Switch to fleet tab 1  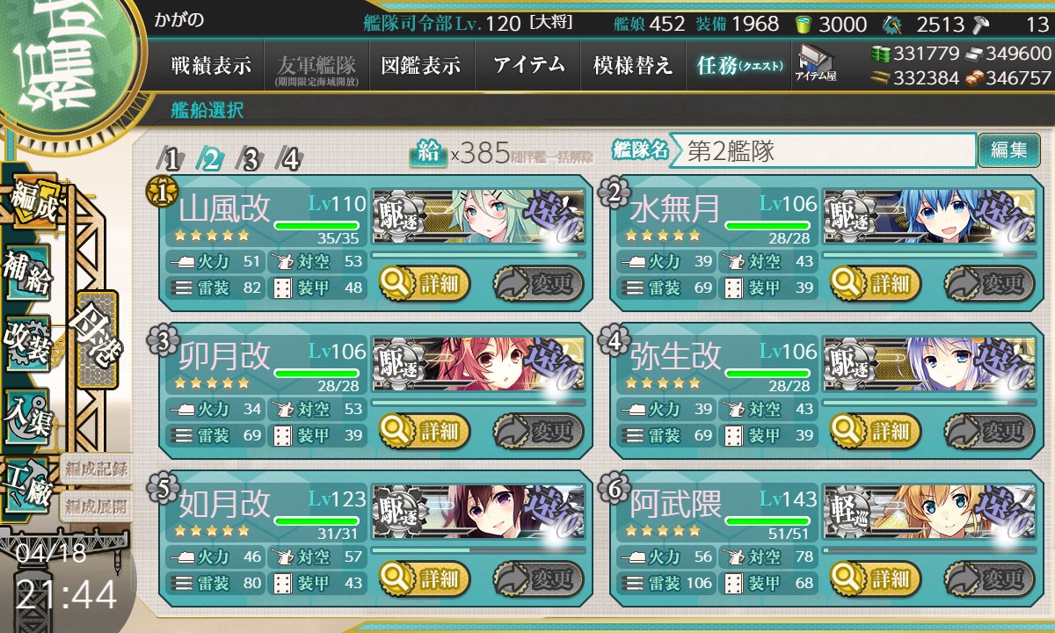click(171, 159)
